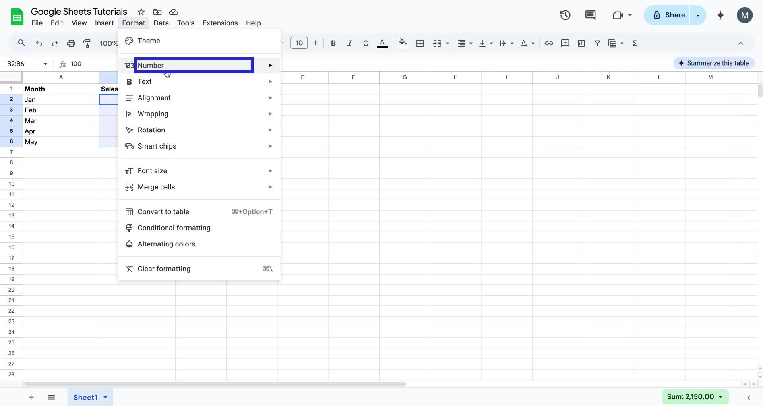This screenshot has height=406, width=763.
Task: Click the Summarize this table button
Action: click(x=713, y=63)
